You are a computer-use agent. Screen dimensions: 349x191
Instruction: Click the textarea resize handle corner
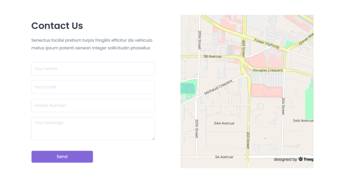click(x=153, y=138)
